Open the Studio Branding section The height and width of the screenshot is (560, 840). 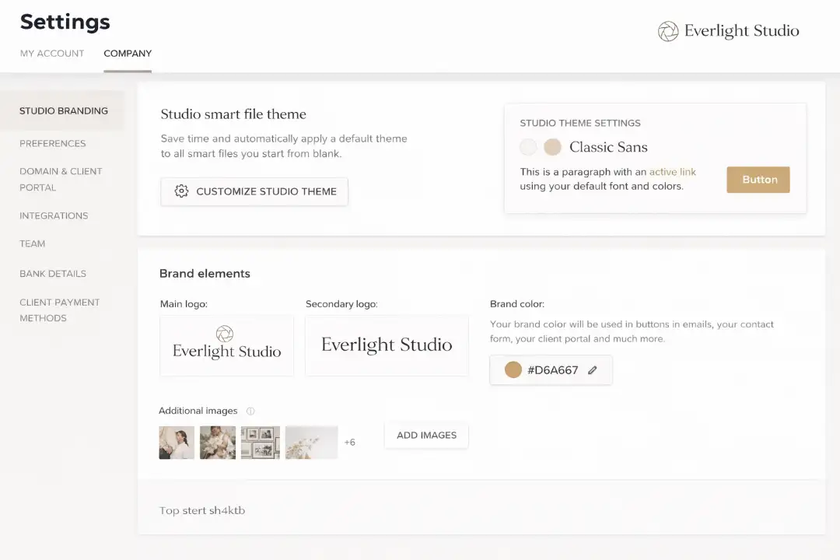tap(64, 110)
